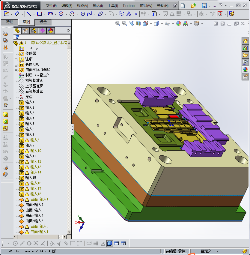The height and width of the screenshot is (255, 250).
Task: Select the Straight Slot tool
Action: (50, 14)
